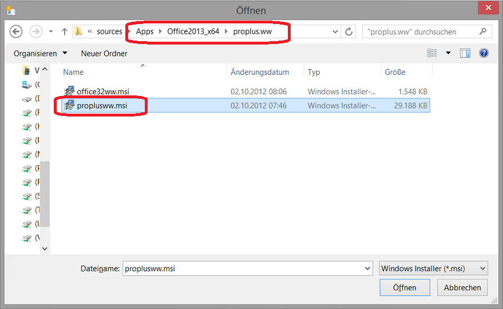Expand the arrow after 'Apps' breadcrumb
Image resolution: width=503 pixels, height=309 pixels.
click(160, 31)
